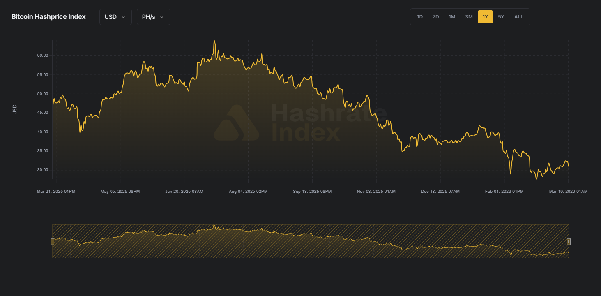Image resolution: width=601 pixels, height=296 pixels.
Task: Click the chart peak near 64 USD
Action: [214, 41]
